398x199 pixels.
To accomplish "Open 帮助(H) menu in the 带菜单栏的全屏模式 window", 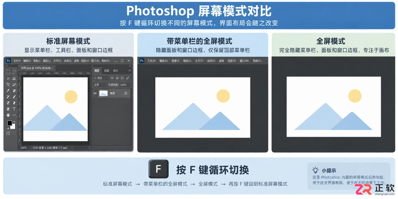I will 257,61.
